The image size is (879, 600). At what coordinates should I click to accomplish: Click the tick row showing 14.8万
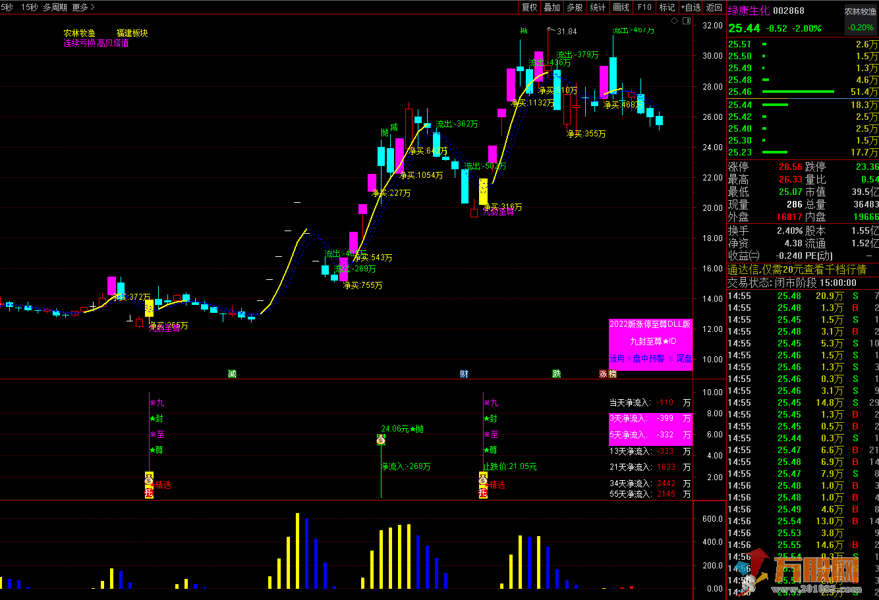(803, 402)
